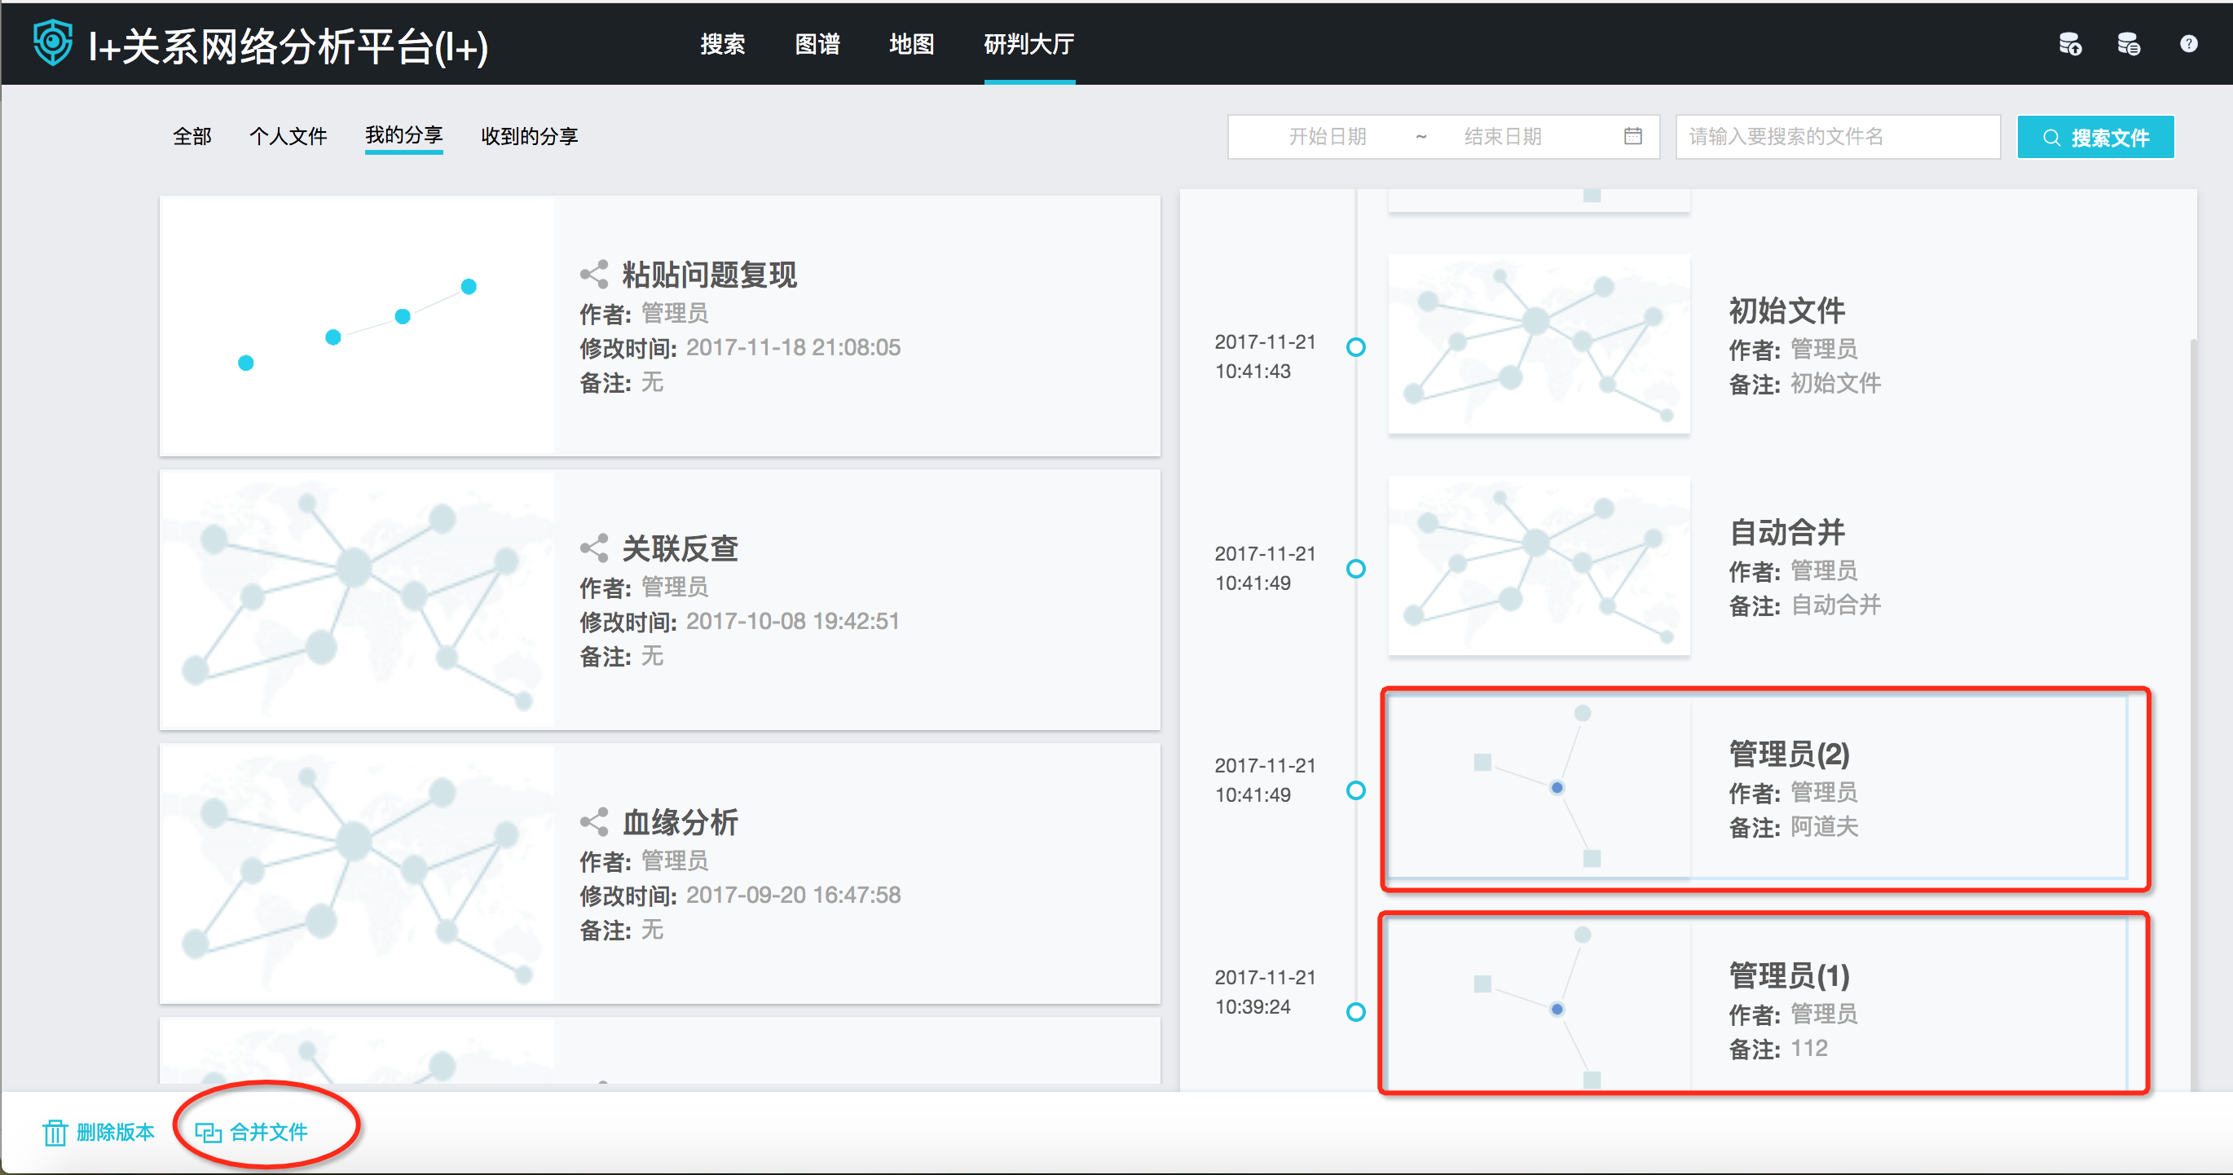Click timestamp 2017-09-20 16:47:58
The width and height of the screenshot is (2233, 1175).
click(793, 896)
